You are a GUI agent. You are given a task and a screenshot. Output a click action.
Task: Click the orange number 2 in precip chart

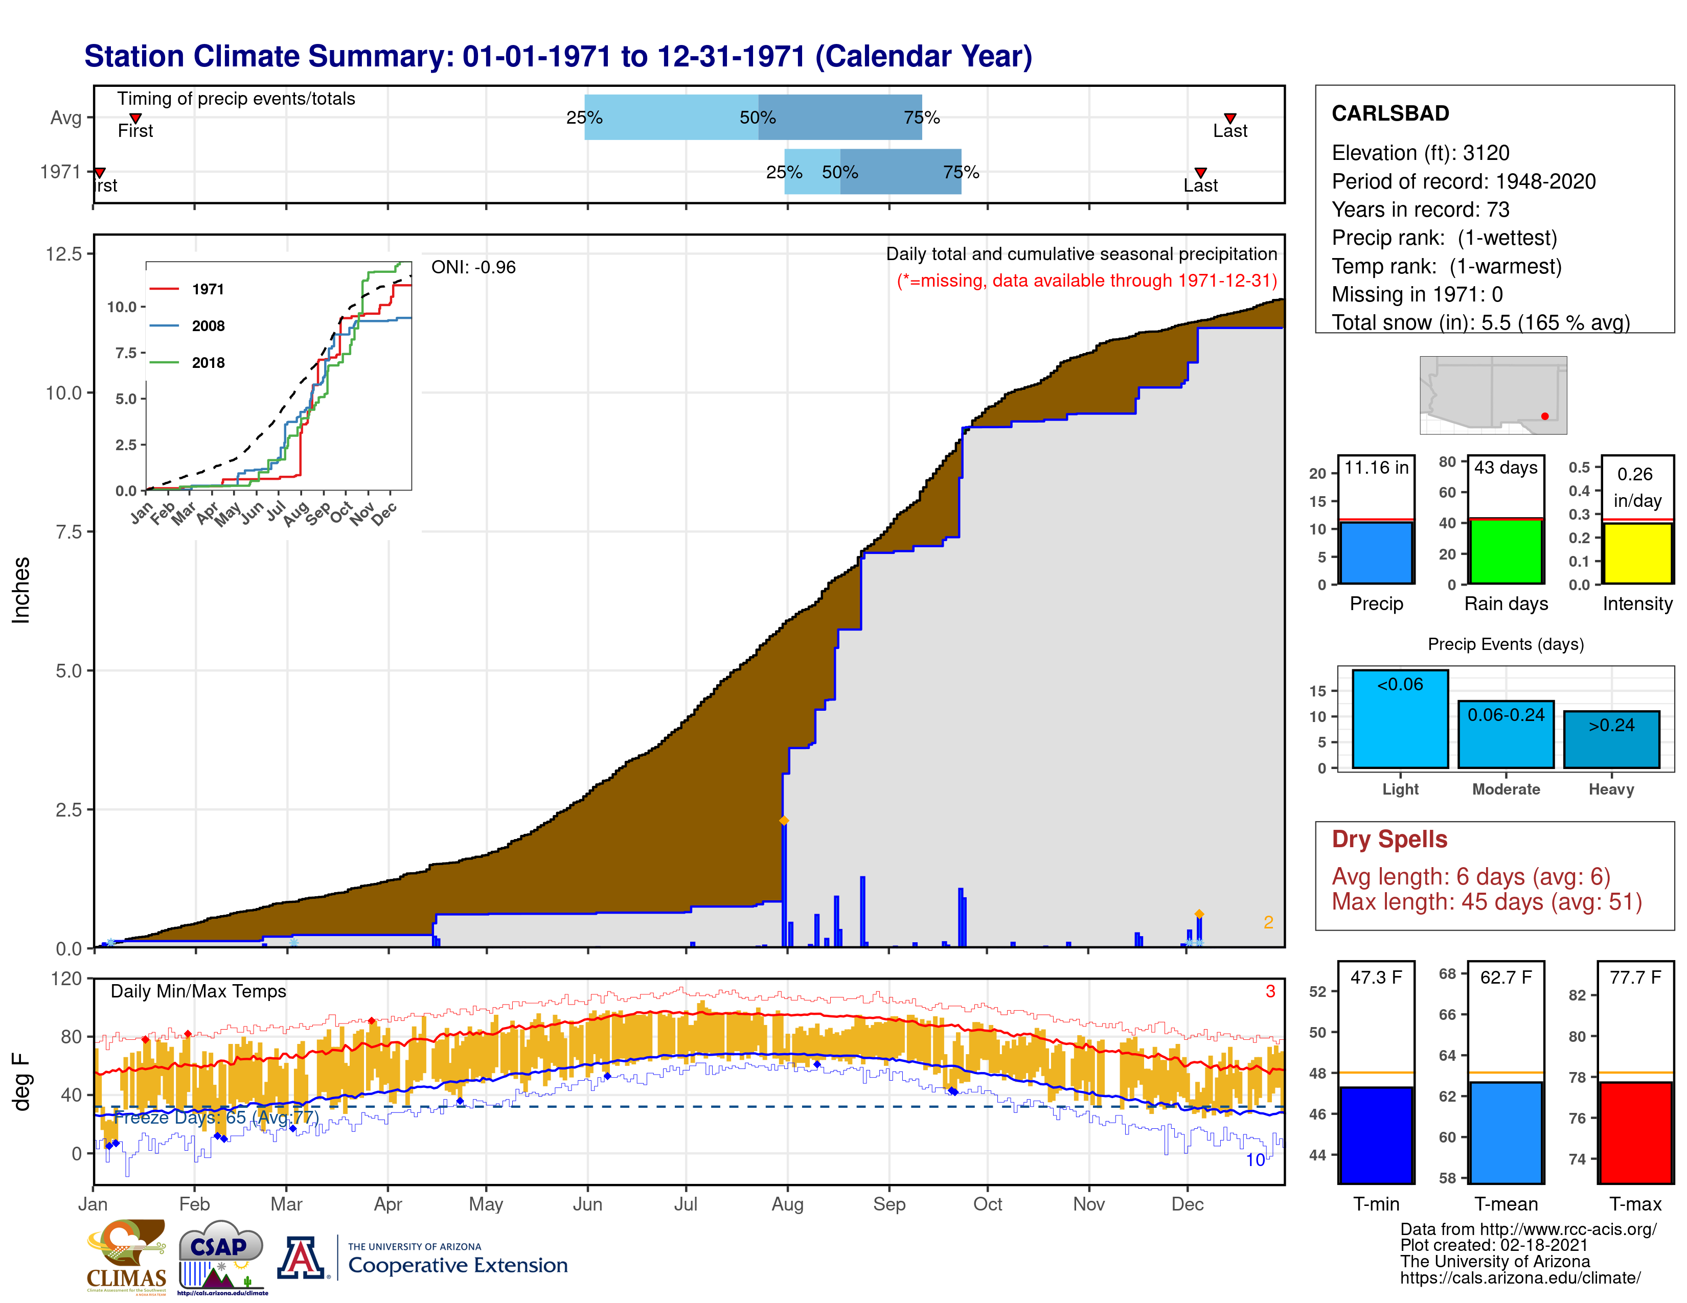click(1268, 922)
